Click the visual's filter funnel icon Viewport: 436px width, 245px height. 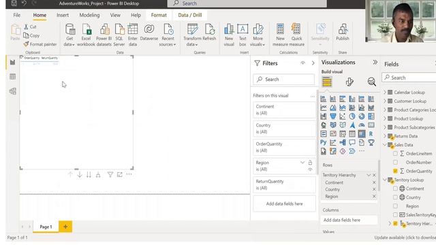point(110,174)
